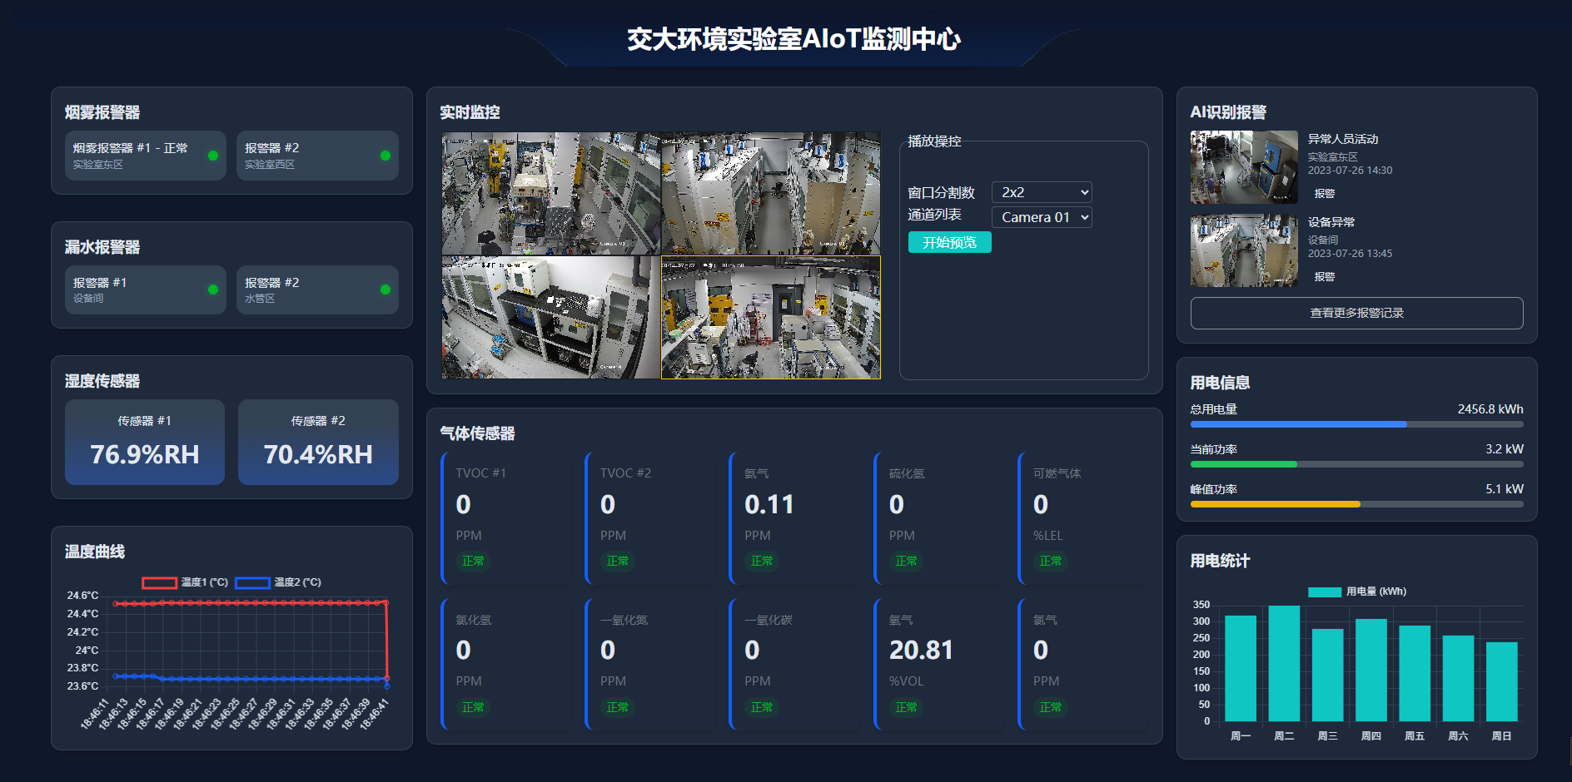Click the 周二 bar in 用电统计 chart
Viewport: 1572px width, 782px height.
coord(1284,663)
